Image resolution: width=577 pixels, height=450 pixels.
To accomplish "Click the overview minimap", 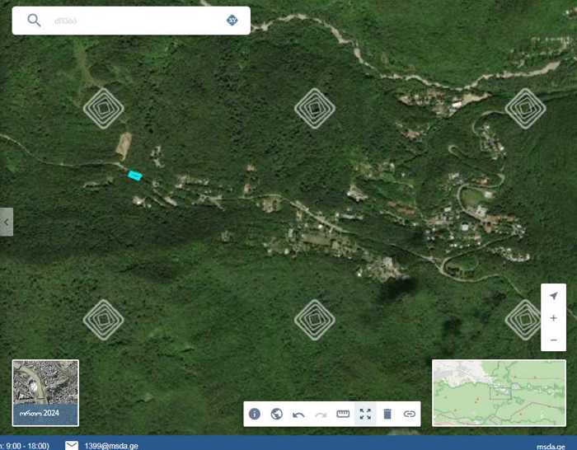I will click(x=499, y=392).
